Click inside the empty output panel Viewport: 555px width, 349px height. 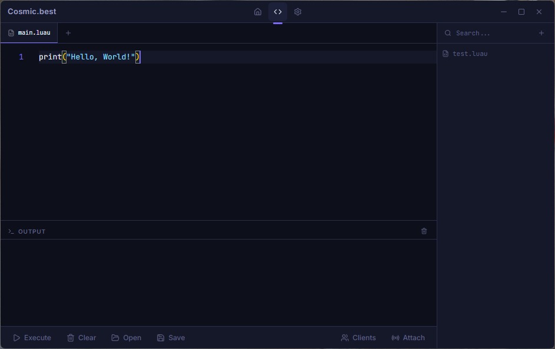pyautogui.click(x=218, y=282)
